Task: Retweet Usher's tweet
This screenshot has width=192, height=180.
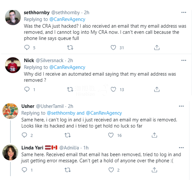Action: pos(68,135)
